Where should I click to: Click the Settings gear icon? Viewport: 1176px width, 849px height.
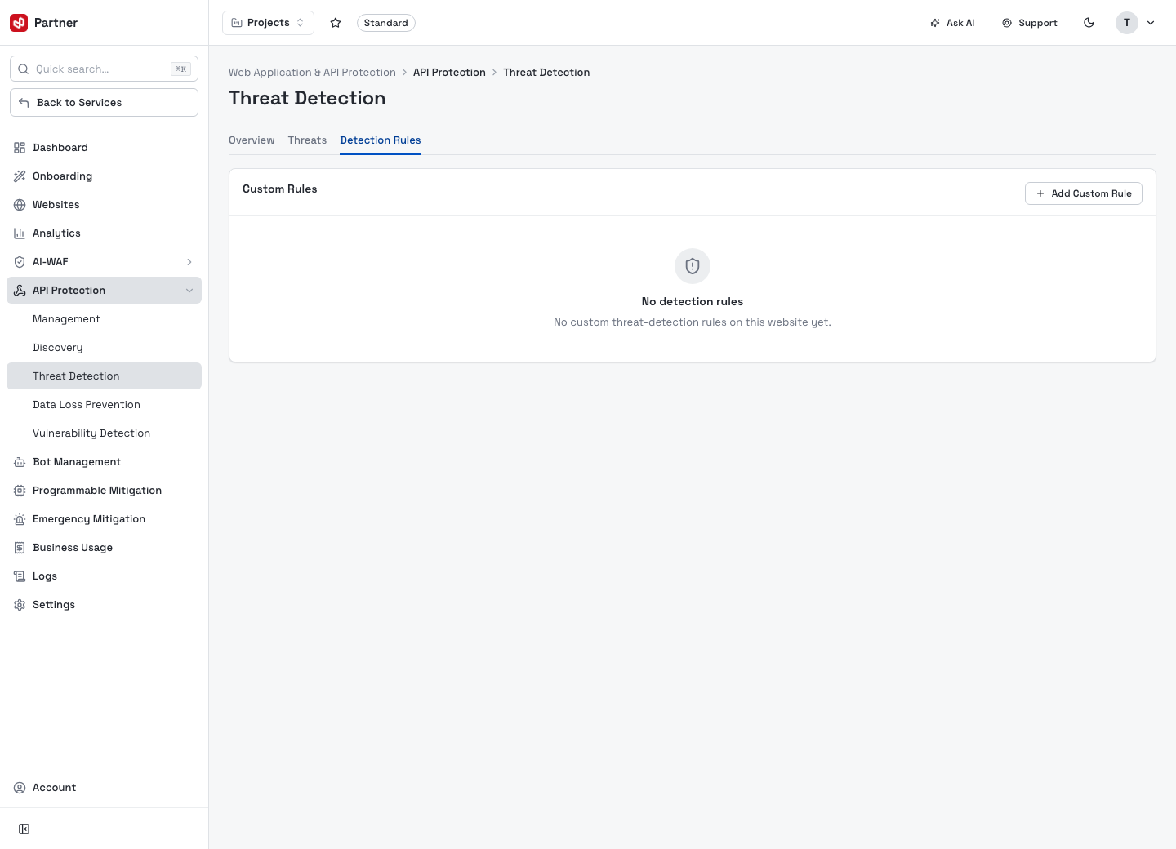pyautogui.click(x=20, y=605)
